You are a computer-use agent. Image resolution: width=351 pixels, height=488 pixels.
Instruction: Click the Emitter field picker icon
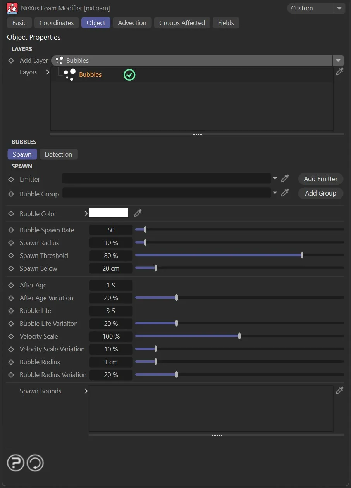[x=285, y=178]
